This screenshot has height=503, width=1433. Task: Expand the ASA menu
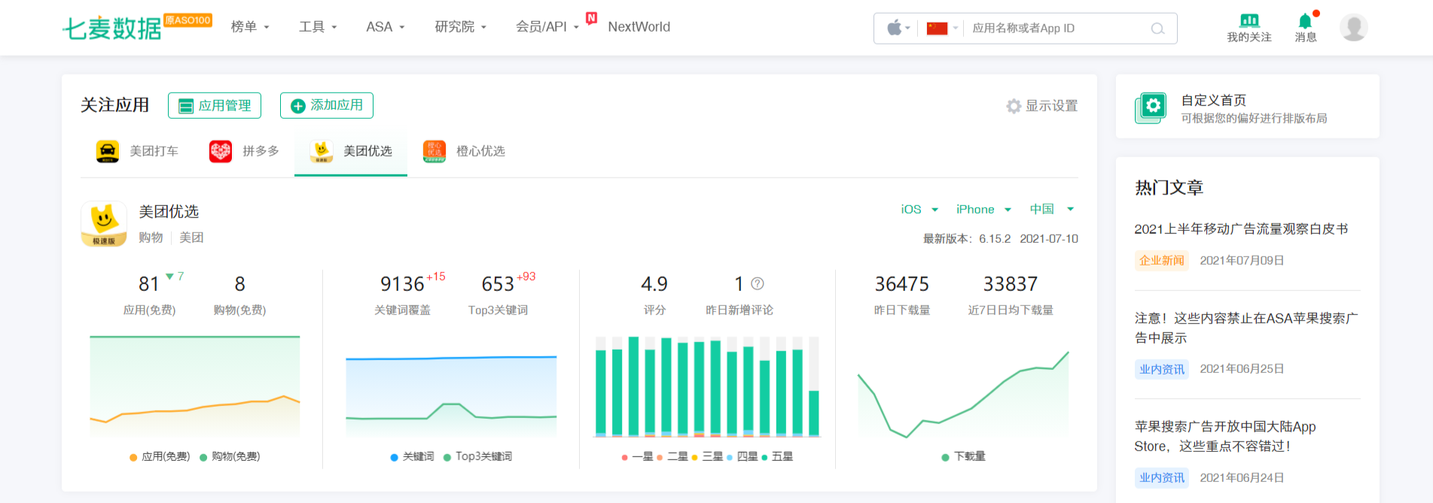tap(386, 27)
